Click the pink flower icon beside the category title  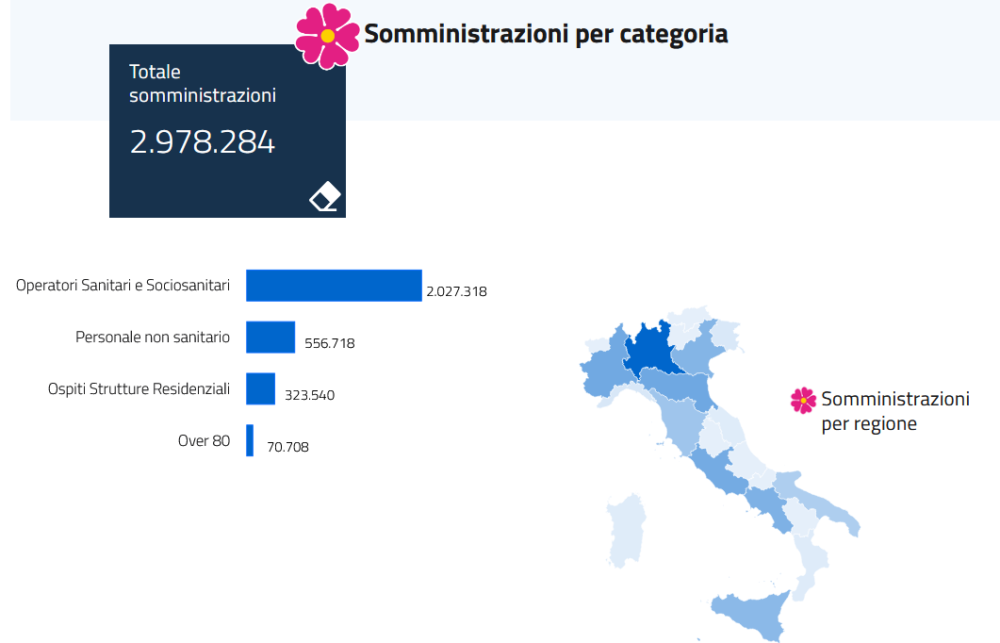[x=327, y=36]
